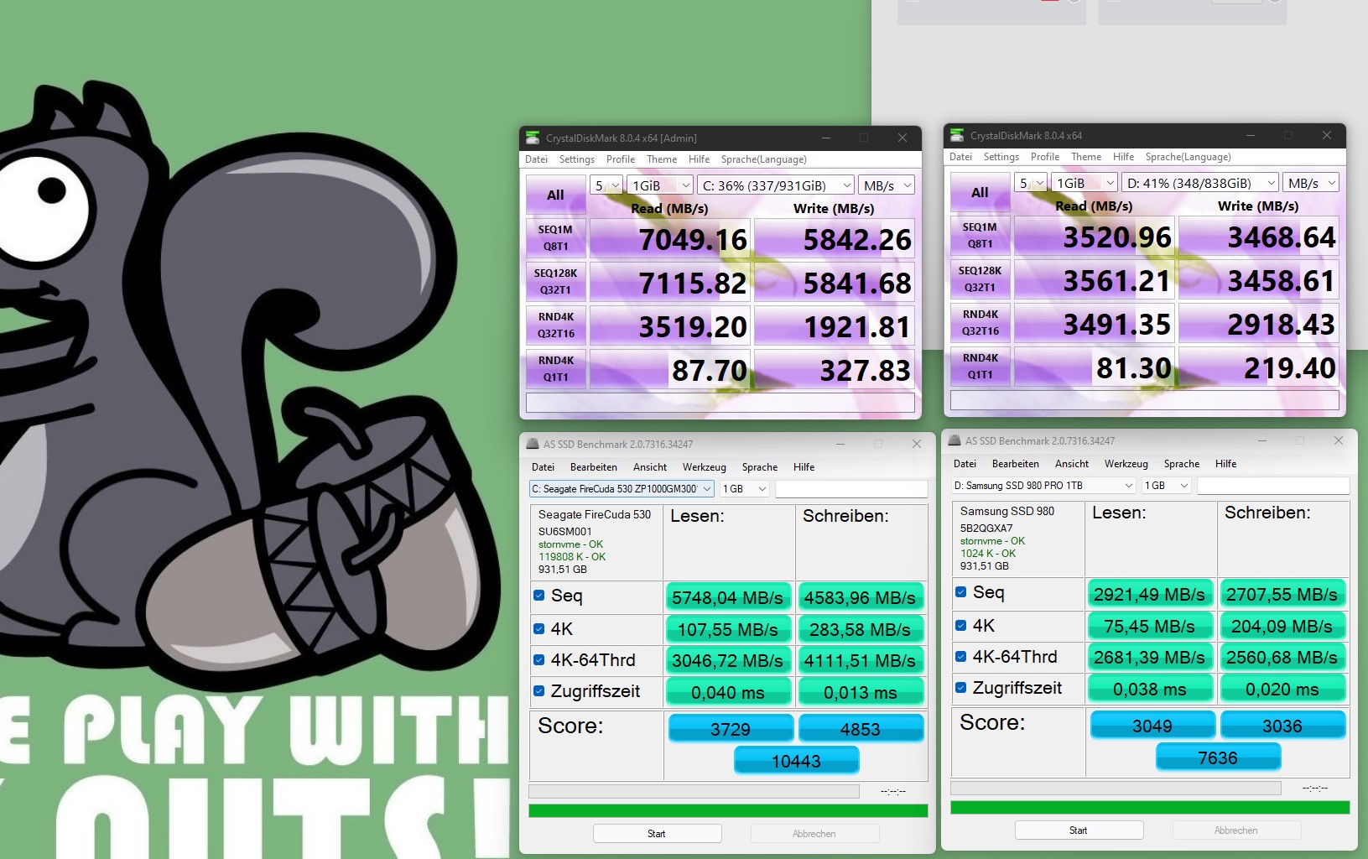Open Samsung SSD 980 PRO drive selector
This screenshot has width=1368, height=859.
(1043, 485)
